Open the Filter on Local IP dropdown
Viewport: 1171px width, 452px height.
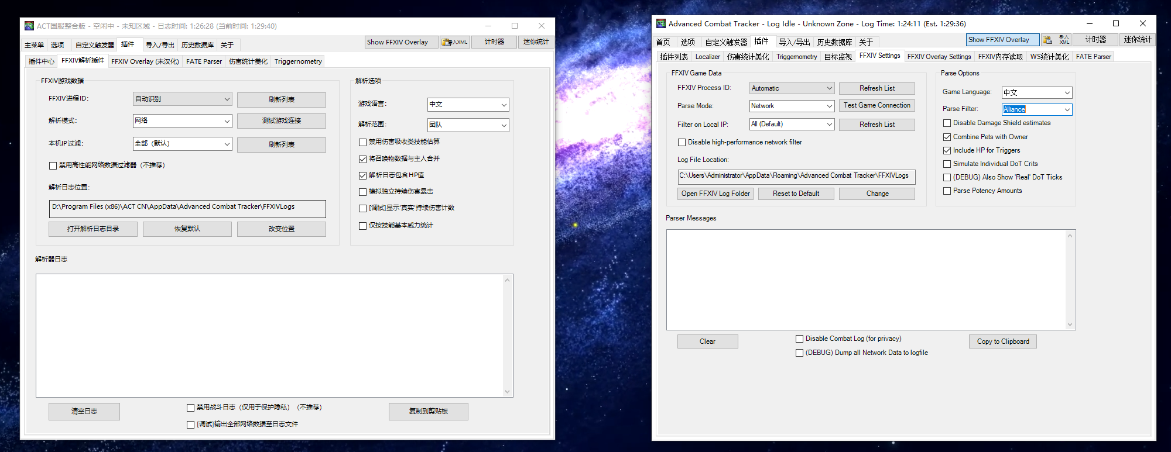792,124
